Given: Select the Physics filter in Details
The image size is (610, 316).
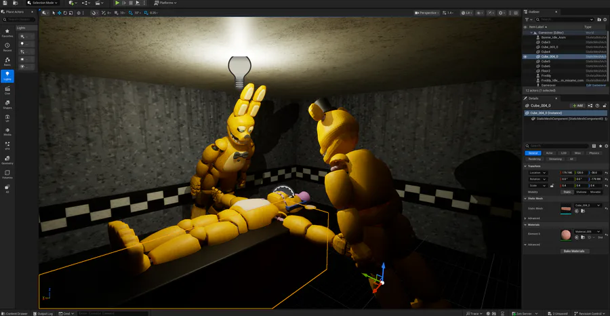Looking at the screenshot, I should click(594, 153).
